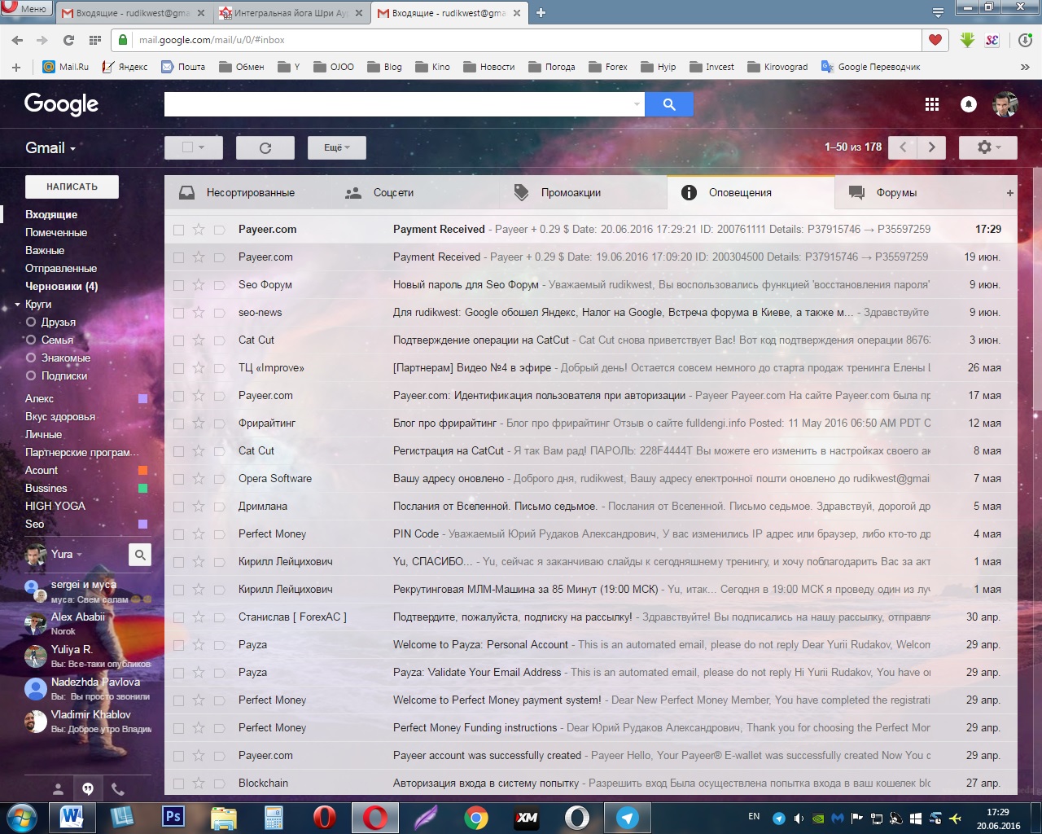Open search options dropdown arrow
The width and height of the screenshot is (1042, 834).
click(637, 104)
